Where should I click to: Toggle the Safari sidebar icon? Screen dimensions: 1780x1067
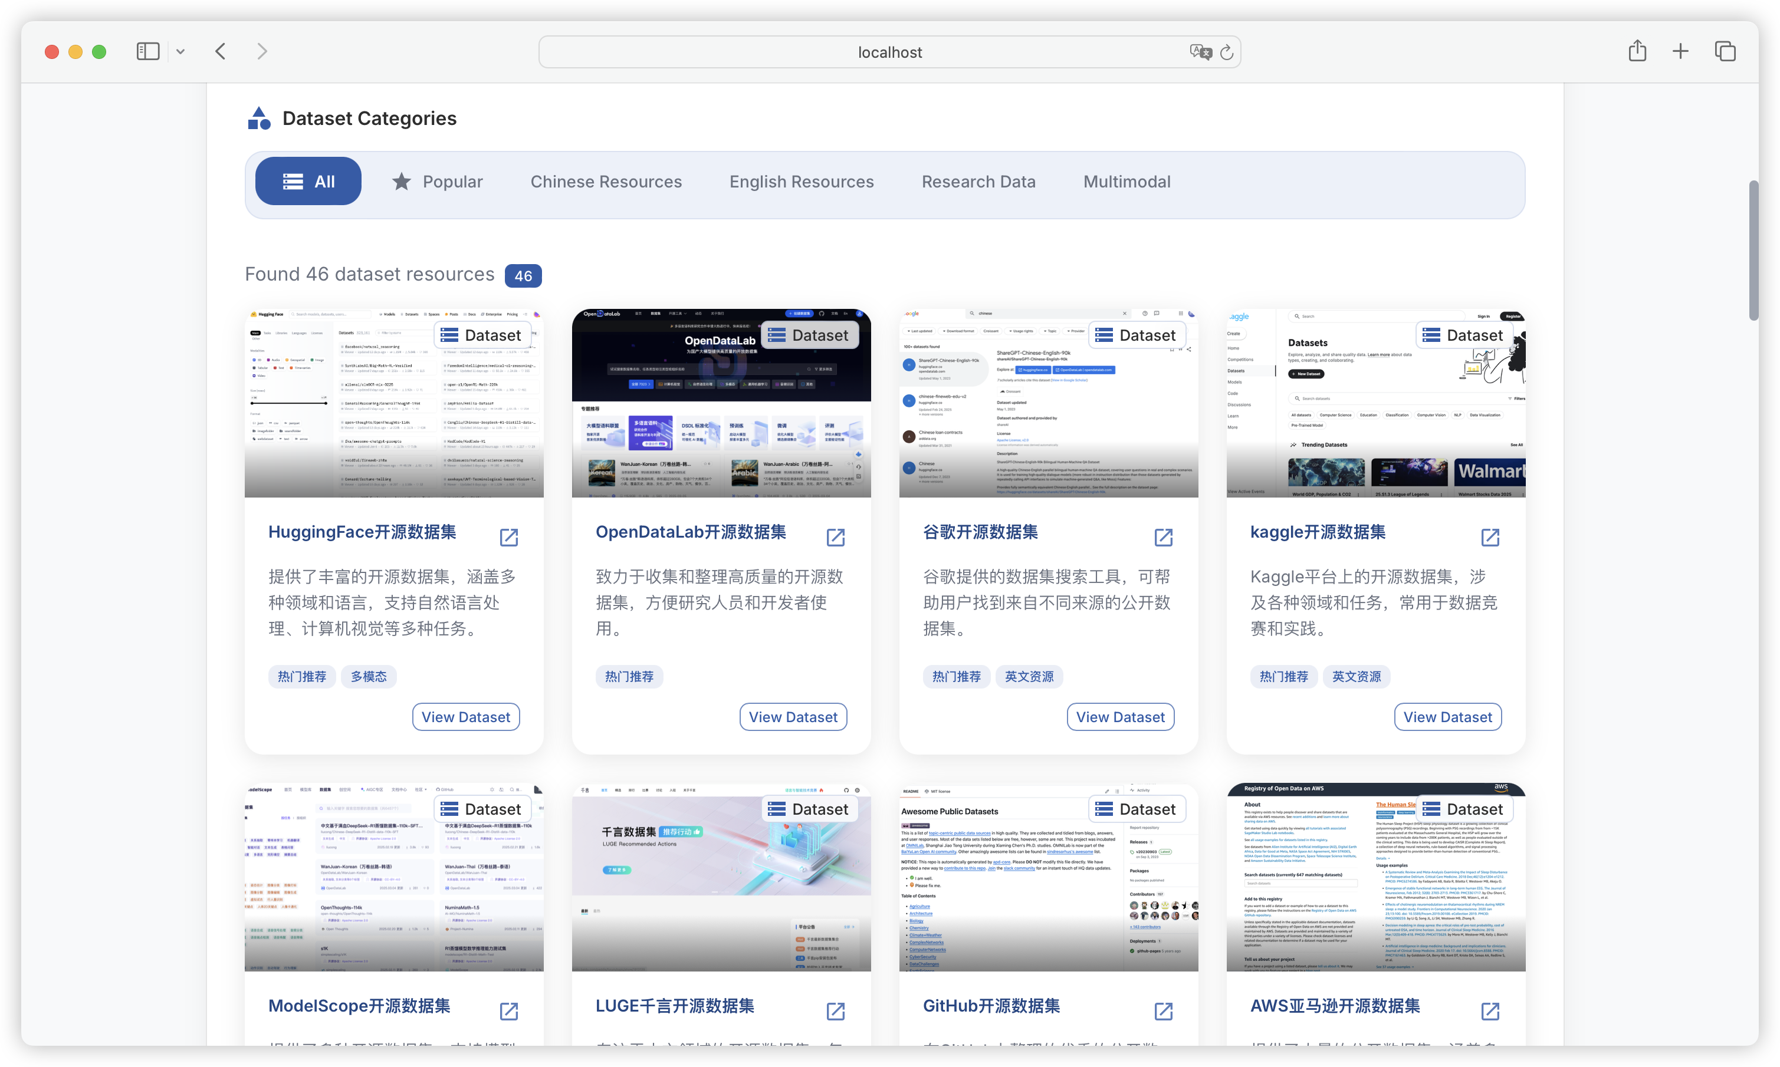147,51
